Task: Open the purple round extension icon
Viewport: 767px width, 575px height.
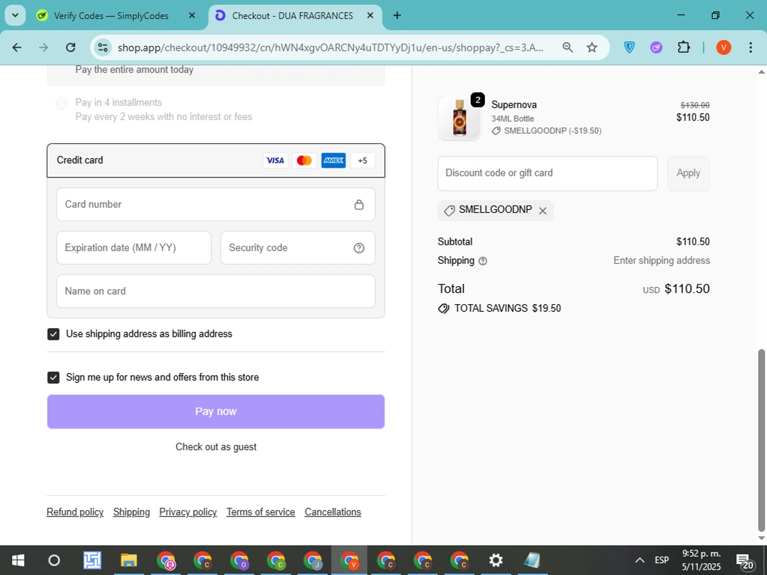Action: [x=657, y=48]
